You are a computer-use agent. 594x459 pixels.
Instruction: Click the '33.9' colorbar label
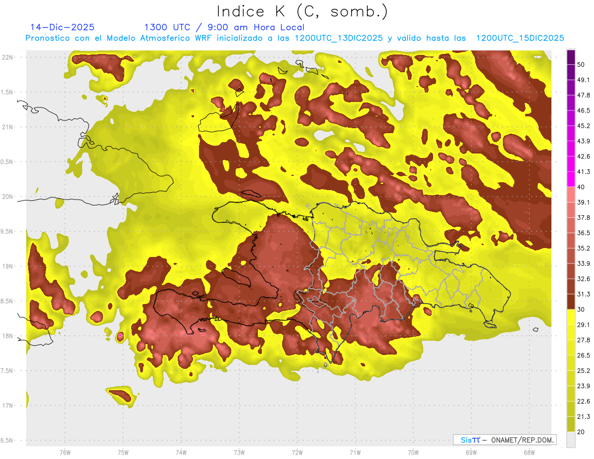584,263
